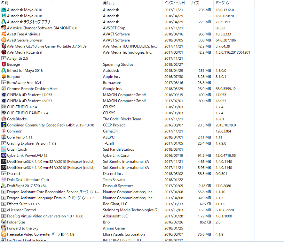Viewport: 284px width, 242px height.
Task: Click the Avast Free Antivirus icon
Action: tap(4, 34)
